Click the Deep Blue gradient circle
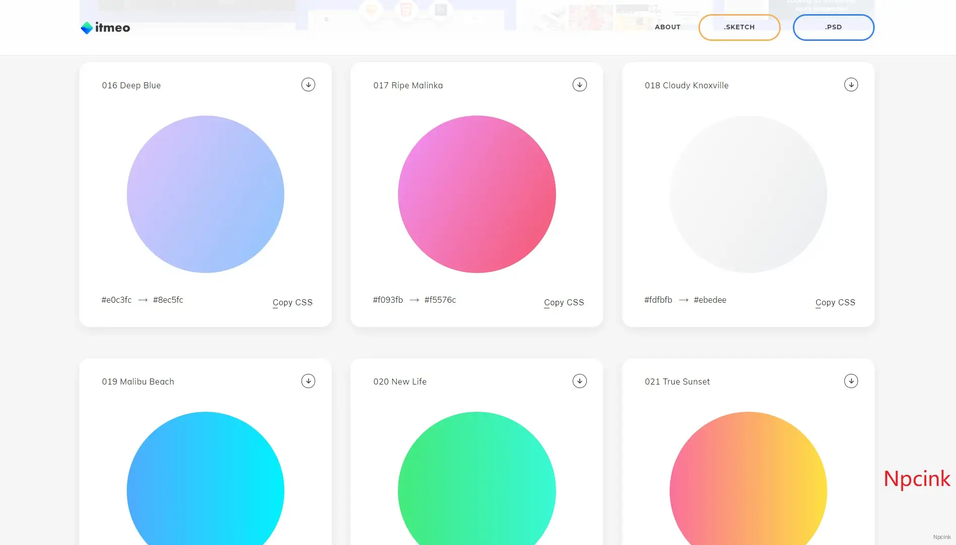Image resolution: width=956 pixels, height=545 pixels. point(206,194)
